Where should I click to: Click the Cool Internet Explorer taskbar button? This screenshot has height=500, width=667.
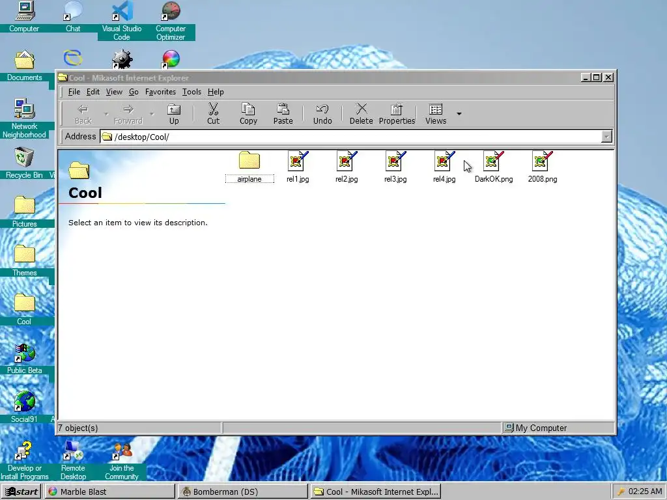click(376, 492)
